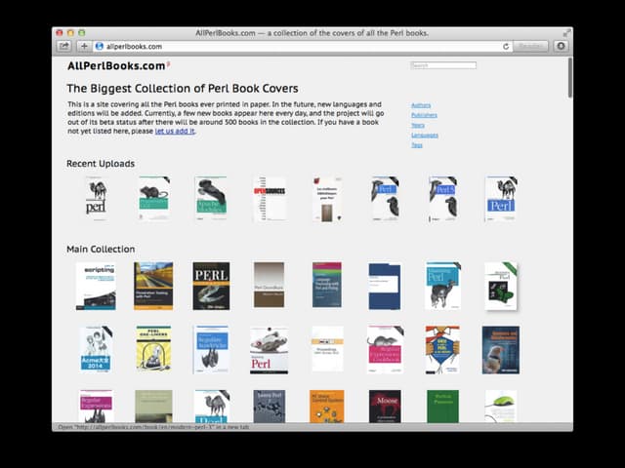Click the Reader button in the address bar
The image size is (625, 468).
[530, 46]
